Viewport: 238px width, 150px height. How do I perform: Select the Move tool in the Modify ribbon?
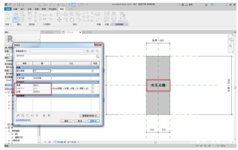point(59,20)
